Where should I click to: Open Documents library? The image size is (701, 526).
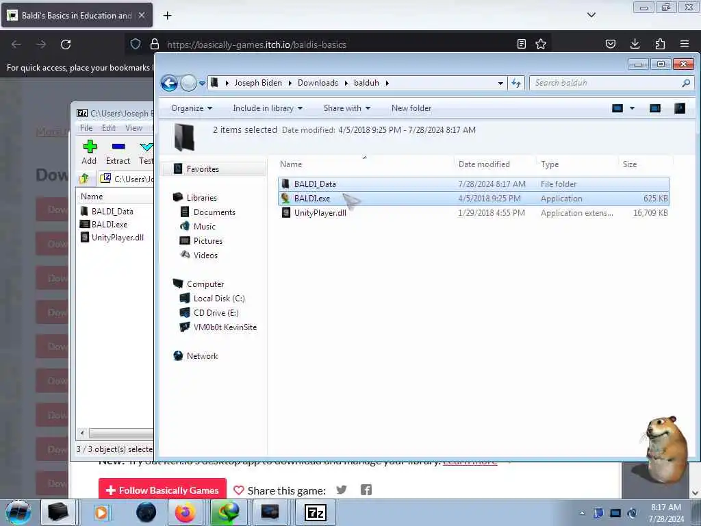pos(214,212)
